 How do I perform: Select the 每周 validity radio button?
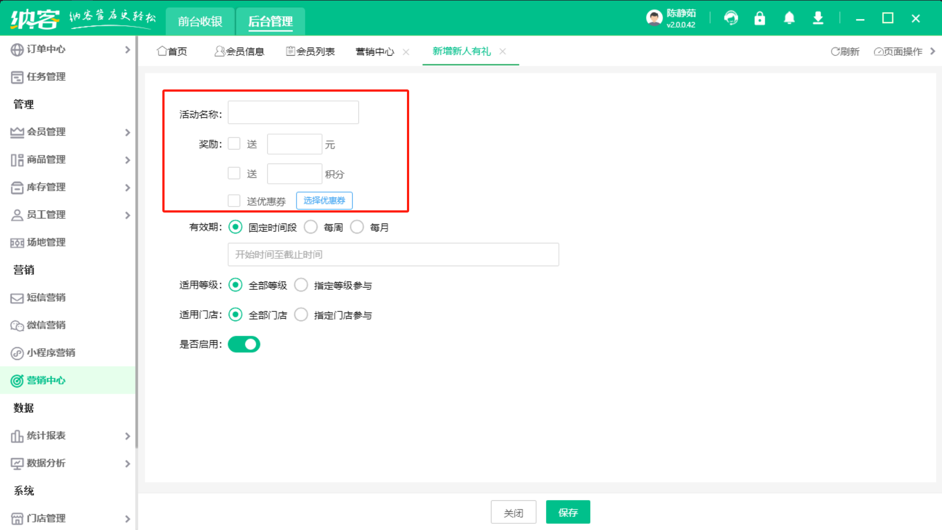311,227
